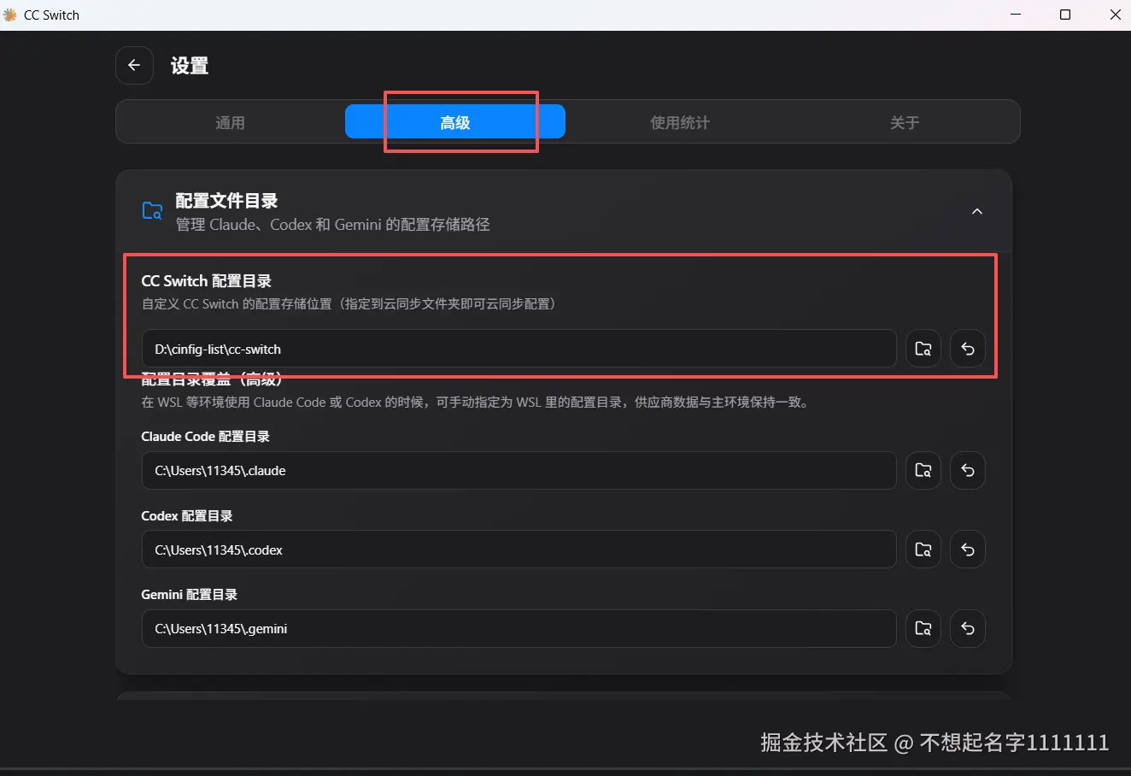The image size is (1131, 776).
Task: Browse folder for CC Switch 配置目录
Action: click(923, 349)
